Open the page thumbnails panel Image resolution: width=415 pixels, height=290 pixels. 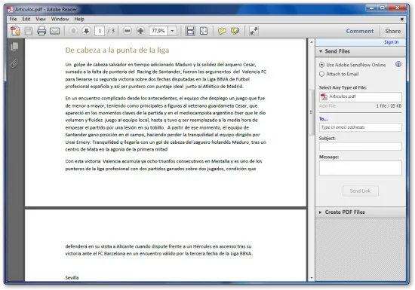click(x=14, y=47)
